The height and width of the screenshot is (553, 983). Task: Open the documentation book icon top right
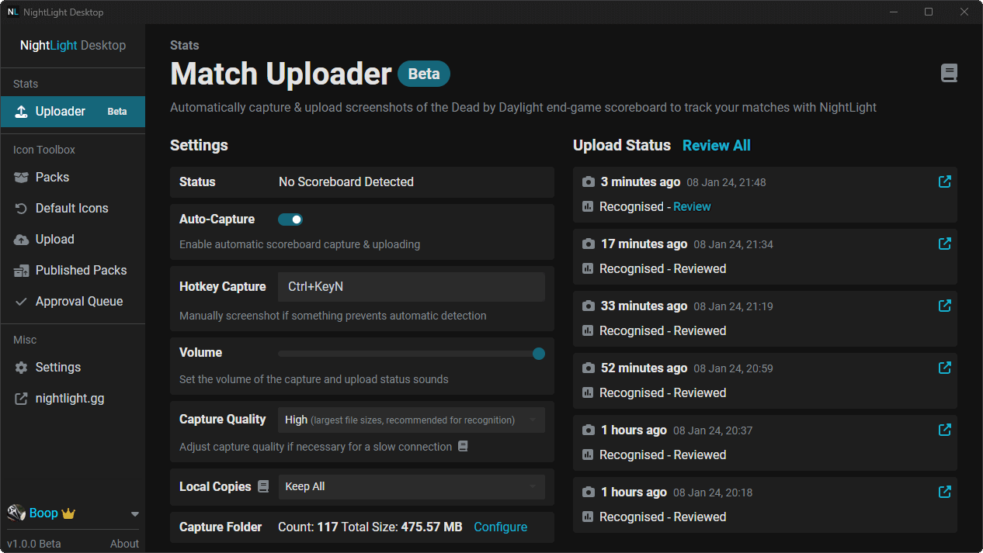(x=949, y=72)
